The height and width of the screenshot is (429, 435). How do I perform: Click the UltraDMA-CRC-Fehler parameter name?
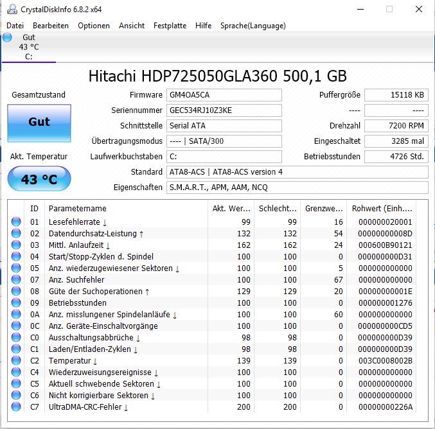[x=85, y=407]
